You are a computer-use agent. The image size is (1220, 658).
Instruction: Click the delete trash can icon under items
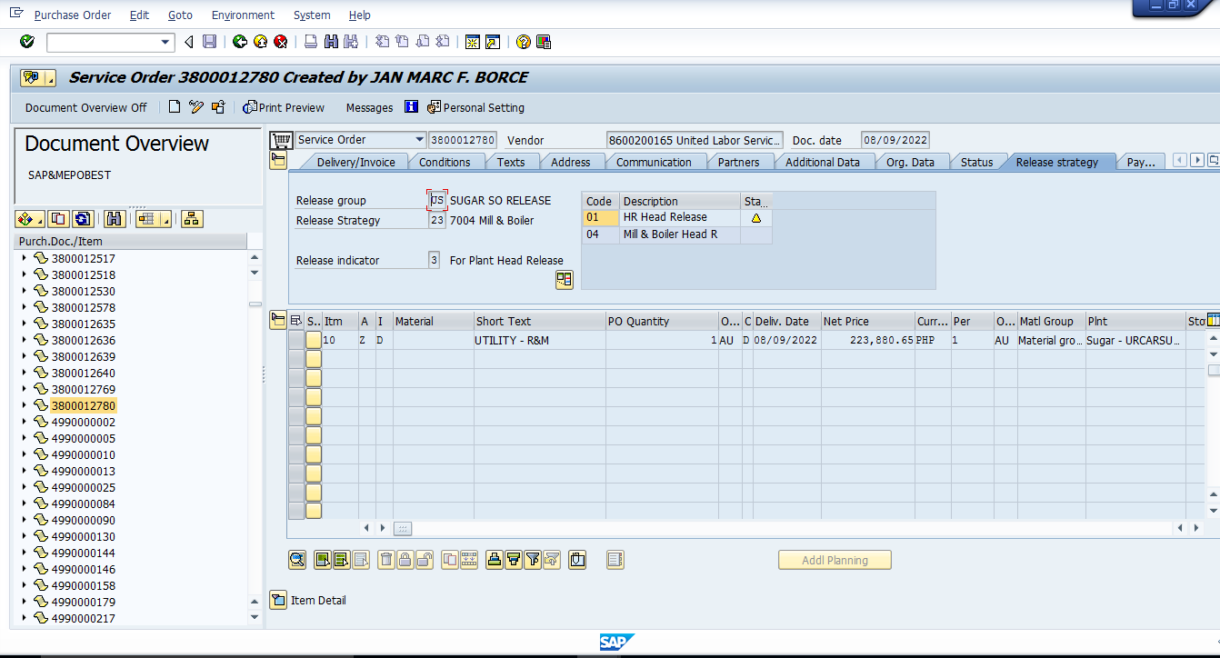click(x=386, y=560)
